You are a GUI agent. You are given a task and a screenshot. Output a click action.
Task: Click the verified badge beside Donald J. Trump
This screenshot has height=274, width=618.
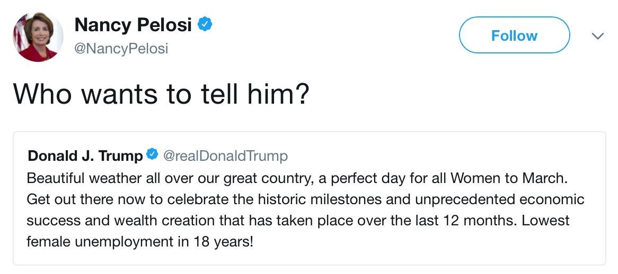(152, 155)
